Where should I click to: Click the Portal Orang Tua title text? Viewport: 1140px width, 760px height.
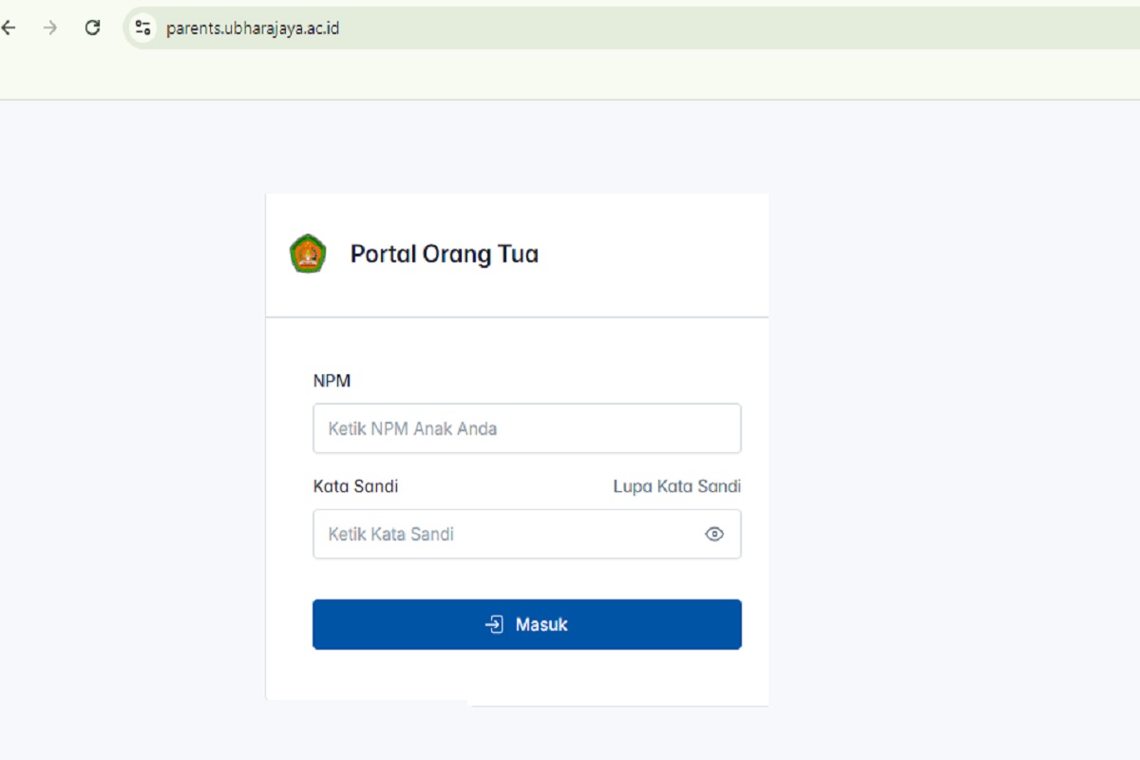click(444, 254)
